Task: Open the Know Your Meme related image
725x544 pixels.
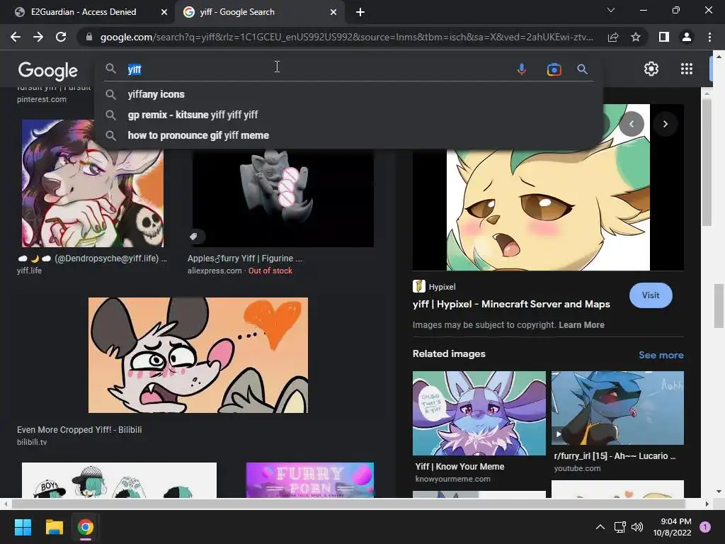Action: tap(479, 413)
